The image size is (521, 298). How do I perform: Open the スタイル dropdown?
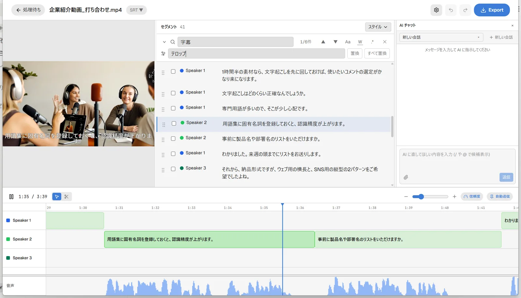pyautogui.click(x=378, y=27)
